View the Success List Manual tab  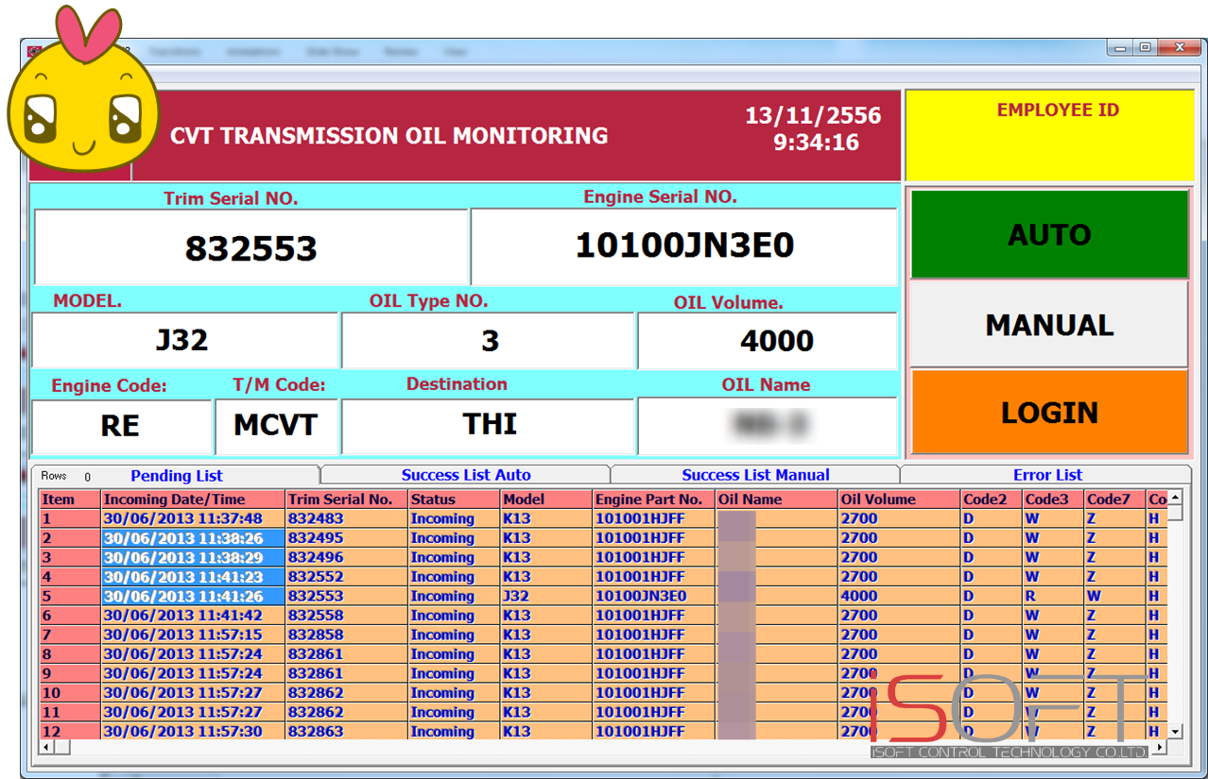[x=756, y=474]
